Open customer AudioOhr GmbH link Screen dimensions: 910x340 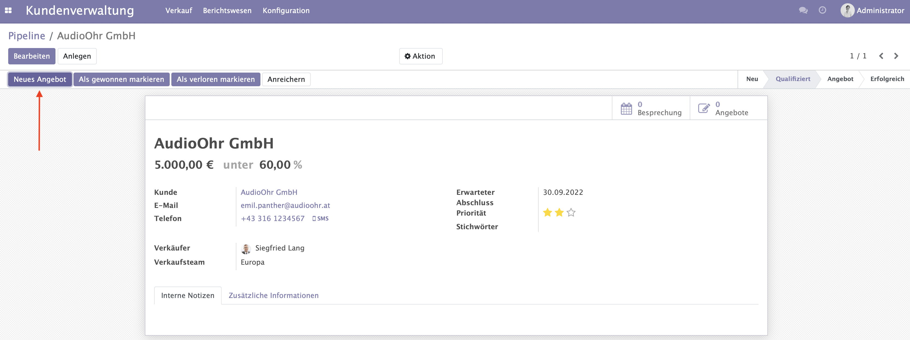click(x=269, y=192)
